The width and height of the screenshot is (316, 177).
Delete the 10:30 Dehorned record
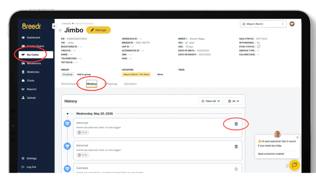(x=236, y=147)
